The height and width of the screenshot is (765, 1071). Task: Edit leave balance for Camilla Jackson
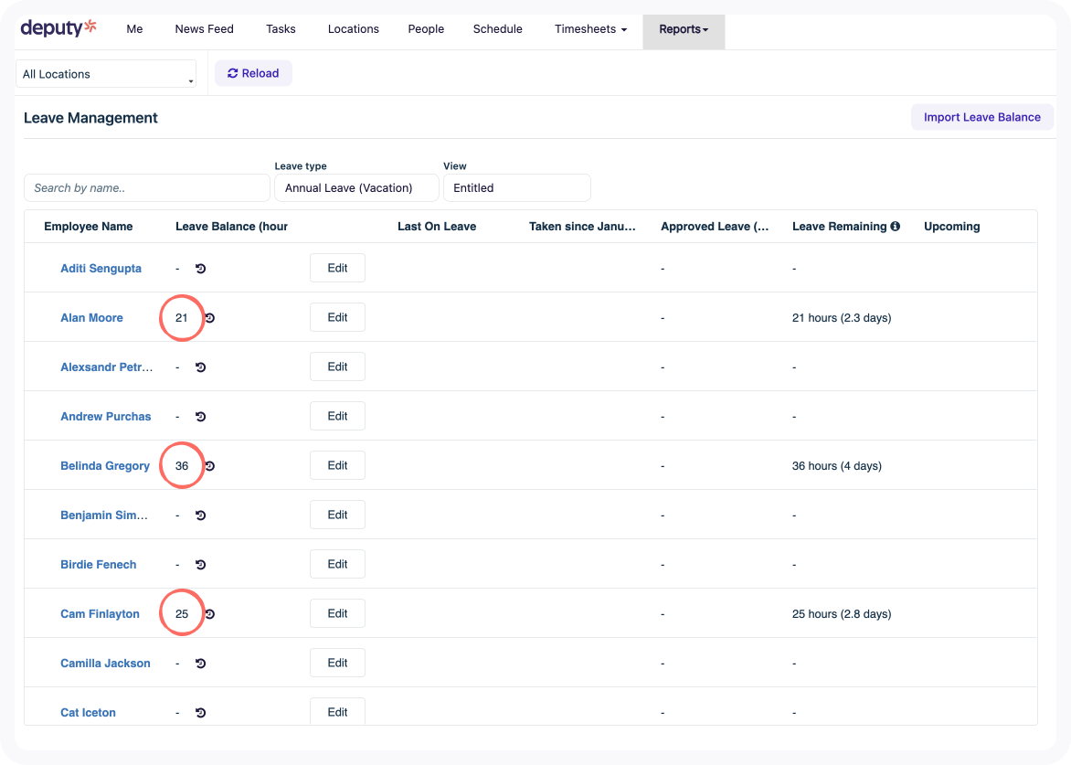pos(337,663)
